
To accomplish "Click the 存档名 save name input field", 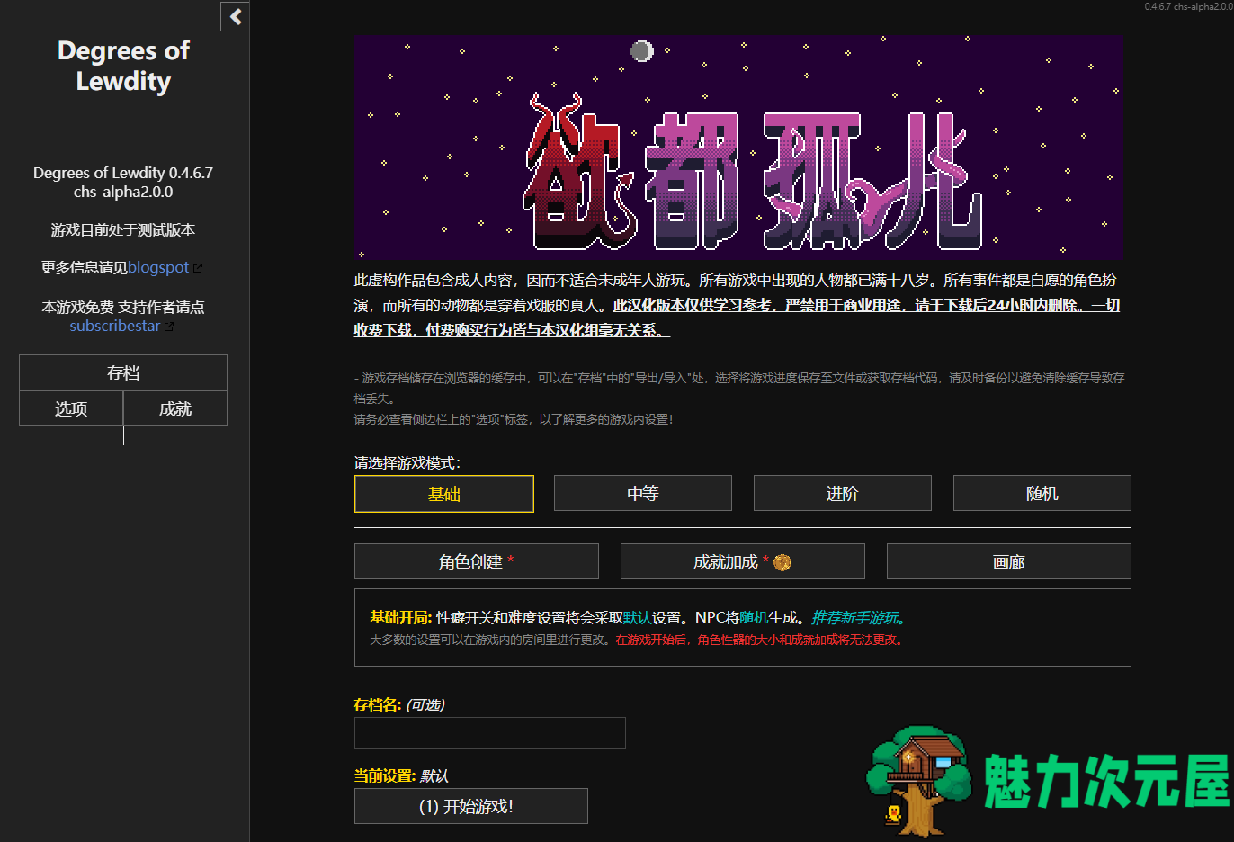I will click(490, 733).
